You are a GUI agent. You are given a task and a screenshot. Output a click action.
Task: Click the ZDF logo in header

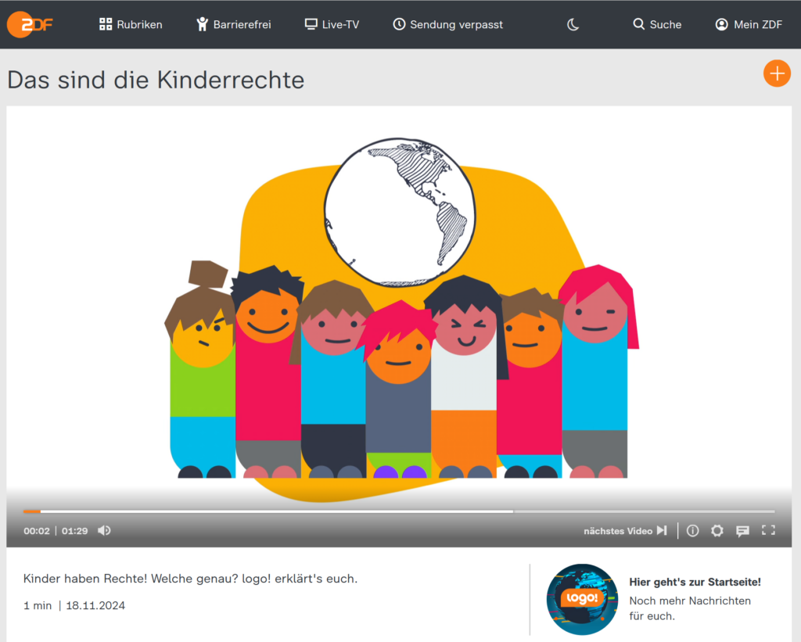coord(31,24)
